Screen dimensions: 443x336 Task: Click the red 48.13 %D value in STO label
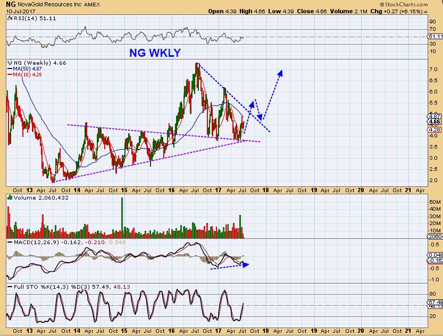[122, 287]
